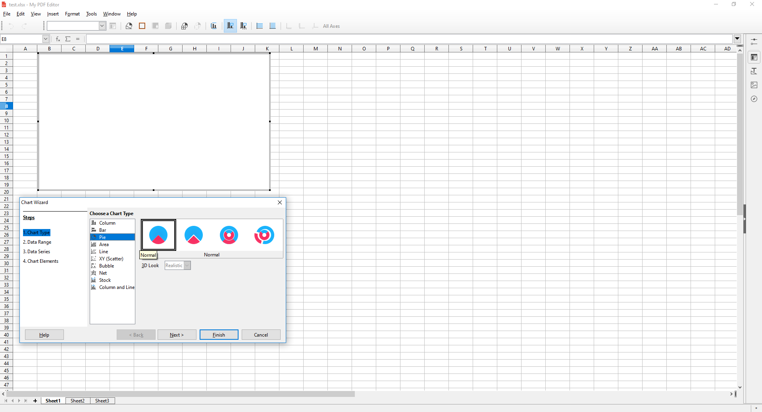Open the Data Ranges toolbar icon
Image resolution: width=762 pixels, height=412 pixels.
click(x=185, y=26)
